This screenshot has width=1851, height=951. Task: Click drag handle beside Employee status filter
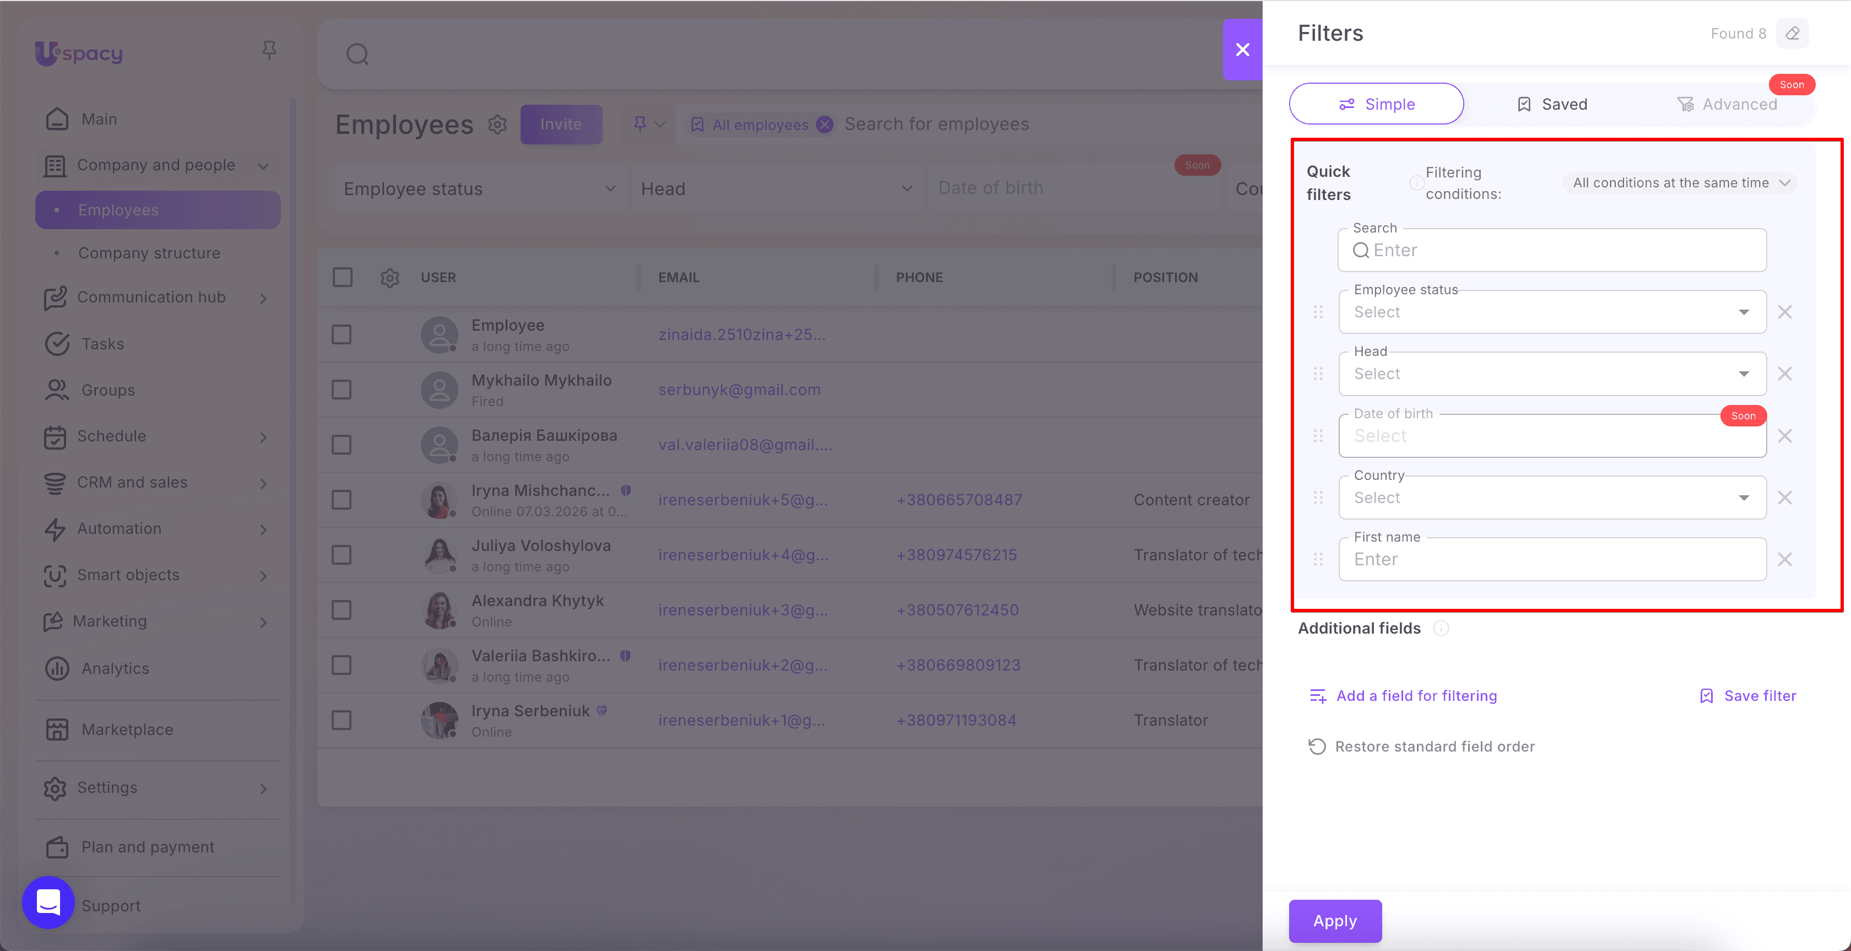point(1318,312)
